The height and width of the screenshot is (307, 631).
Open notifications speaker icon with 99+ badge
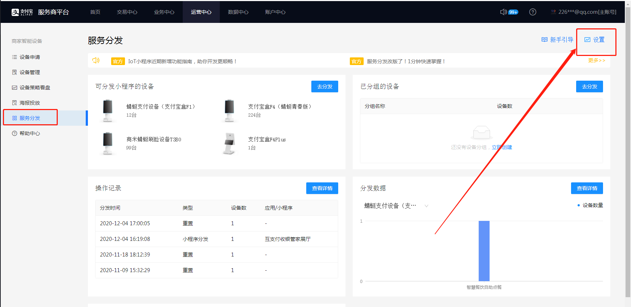[509, 12]
